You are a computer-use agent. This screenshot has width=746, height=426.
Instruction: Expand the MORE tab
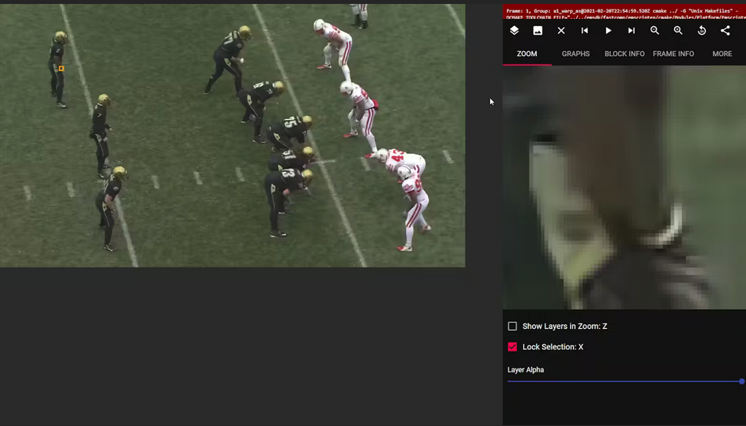(722, 54)
